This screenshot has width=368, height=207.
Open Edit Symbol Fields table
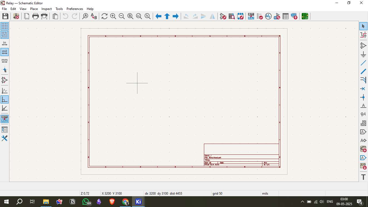[286, 16]
